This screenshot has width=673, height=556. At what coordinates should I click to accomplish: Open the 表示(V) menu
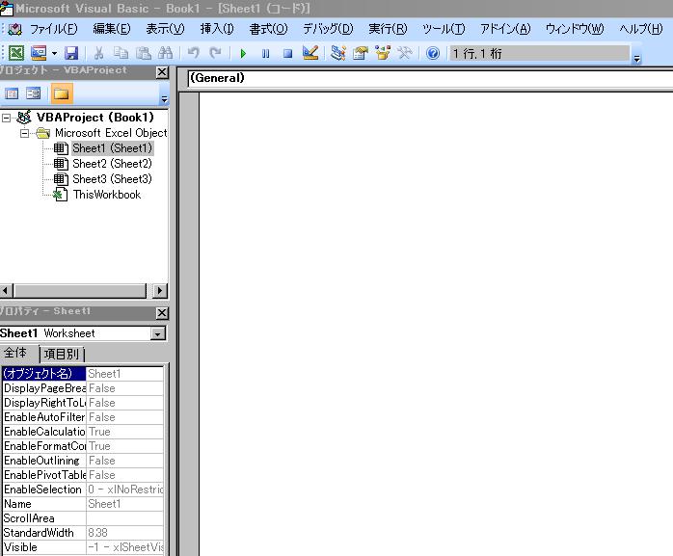pos(165,29)
